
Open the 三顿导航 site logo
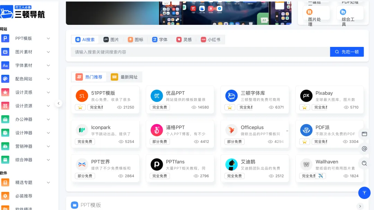click(x=23, y=12)
